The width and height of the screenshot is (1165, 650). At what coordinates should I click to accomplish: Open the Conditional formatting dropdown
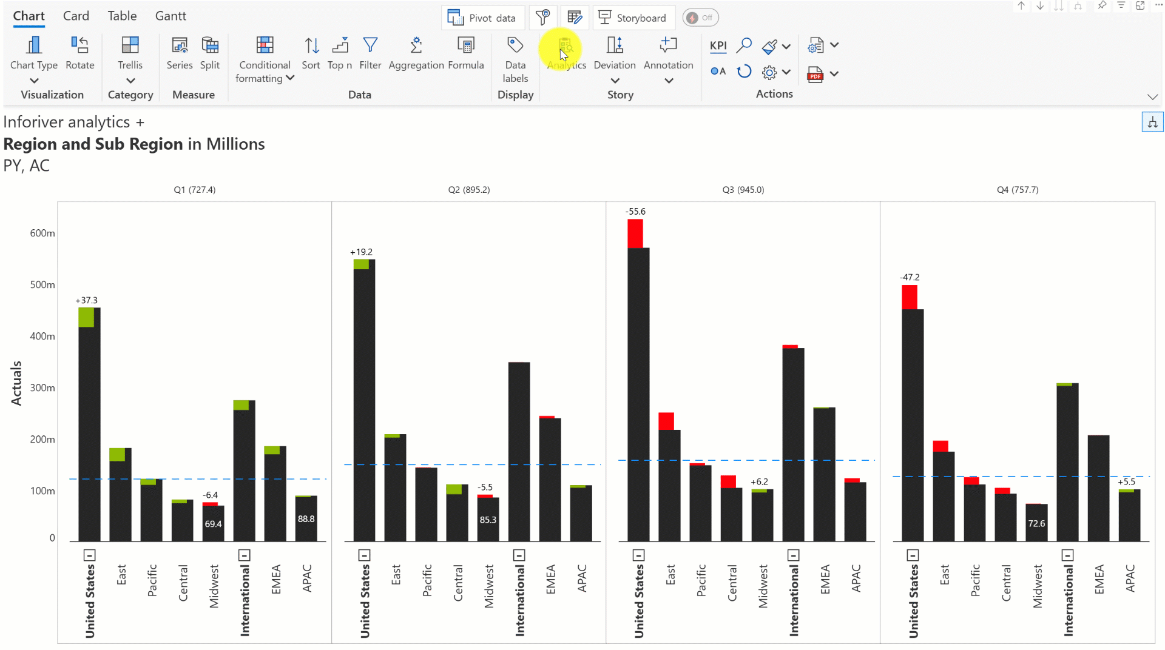tap(290, 78)
